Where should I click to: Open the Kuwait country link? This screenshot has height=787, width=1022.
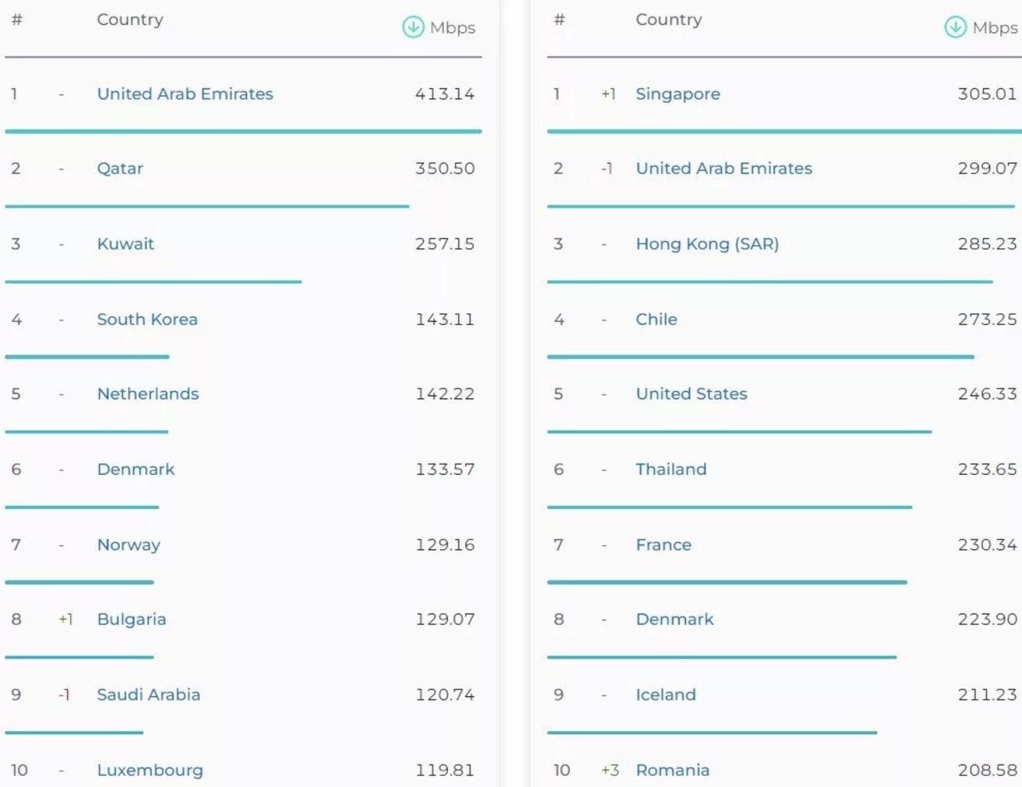(125, 243)
